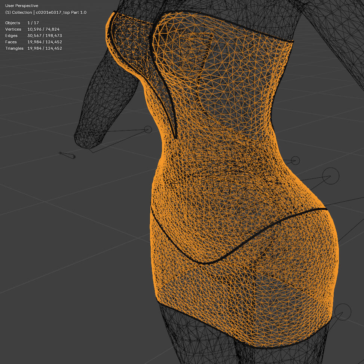Click the Faces count overlay text
This screenshot has height=364, width=364.
[x=28, y=42]
